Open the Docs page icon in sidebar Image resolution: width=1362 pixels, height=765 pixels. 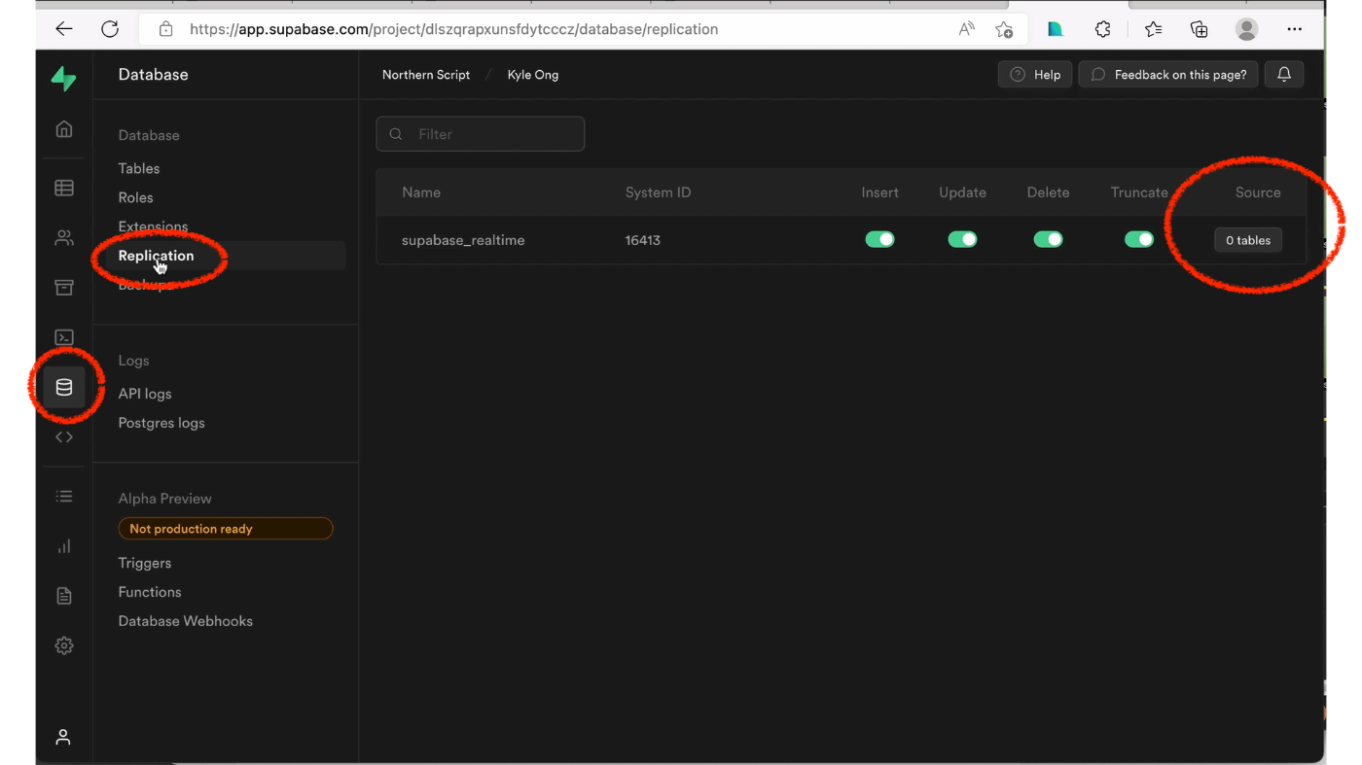click(64, 596)
